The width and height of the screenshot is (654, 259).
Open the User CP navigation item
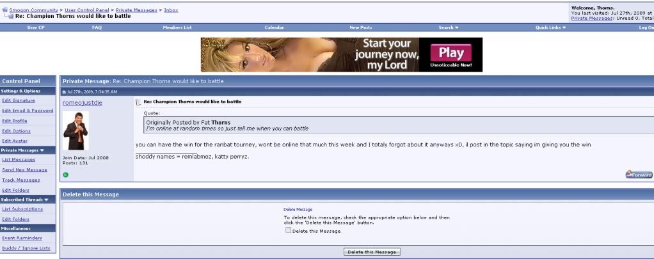point(36,27)
